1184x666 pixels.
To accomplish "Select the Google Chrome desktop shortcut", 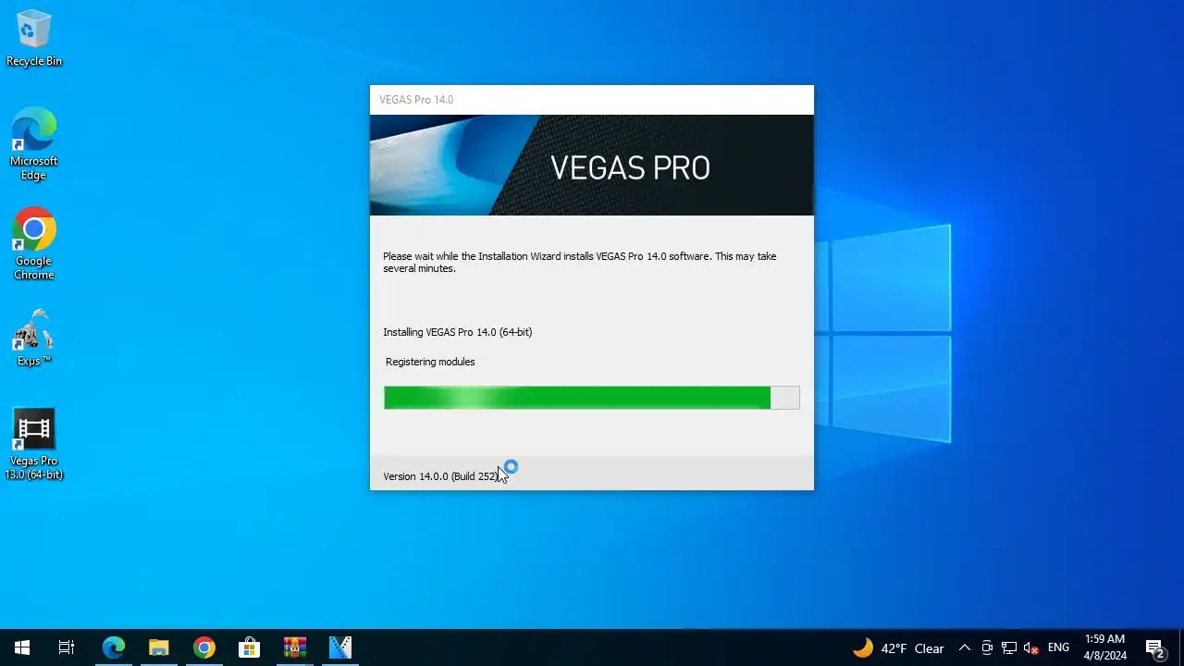I will (x=33, y=243).
